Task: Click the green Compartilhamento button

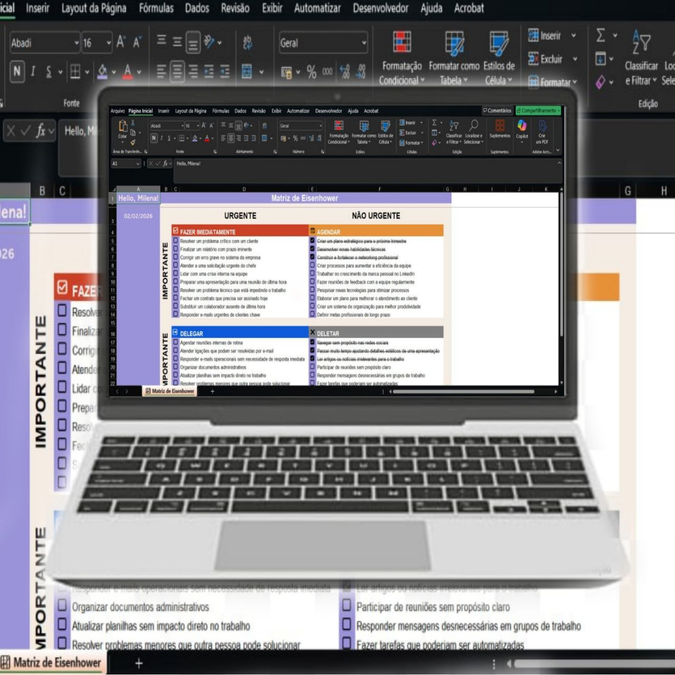Action: [538, 111]
